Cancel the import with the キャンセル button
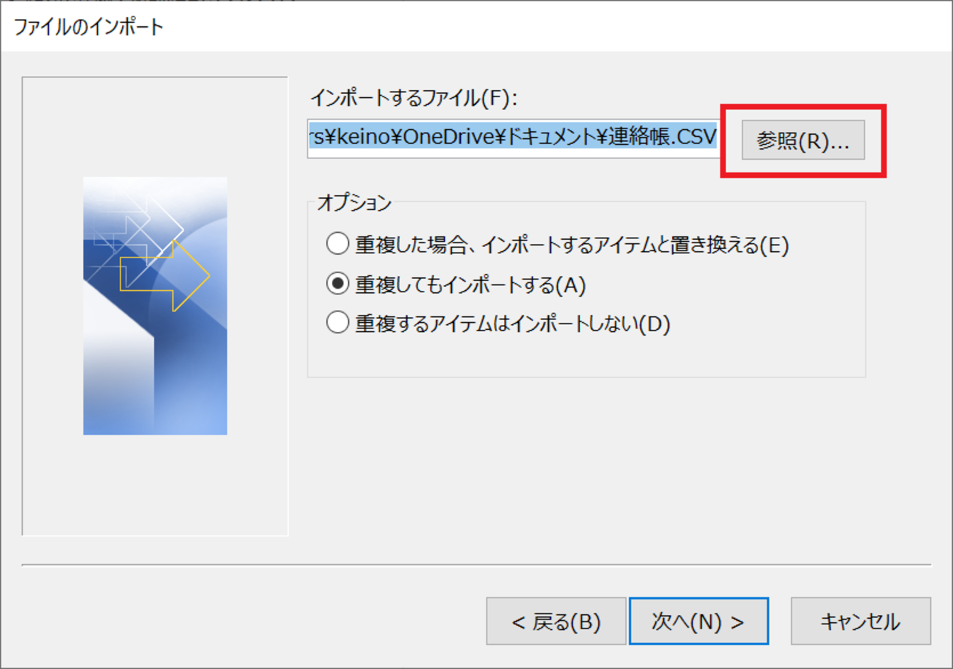 (x=860, y=621)
